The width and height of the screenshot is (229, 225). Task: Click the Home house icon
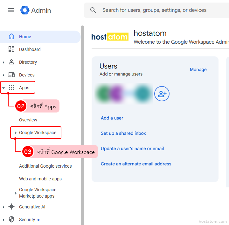coord(11,37)
